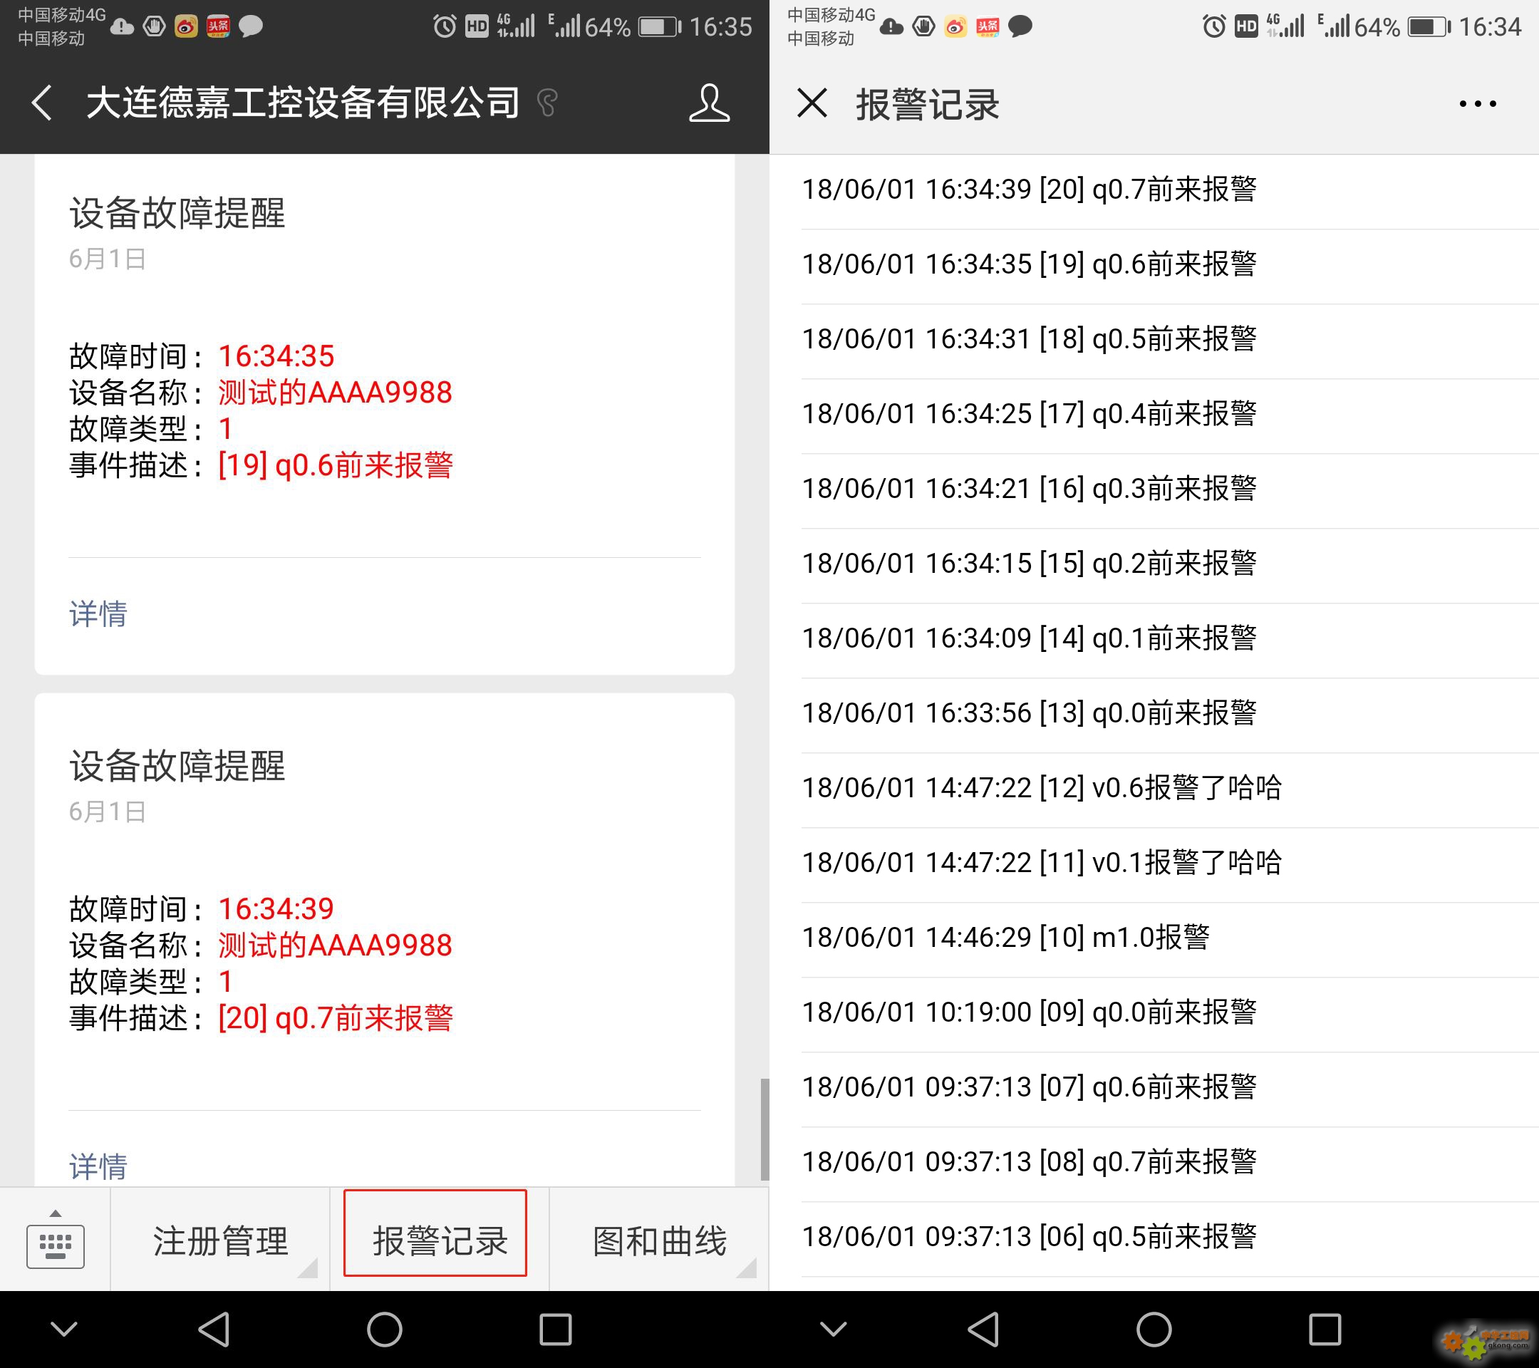This screenshot has height=1368, width=1539.
Task: Tap right screen Android home circle
Action: pyautogui.click(x=1154, y=1330)
